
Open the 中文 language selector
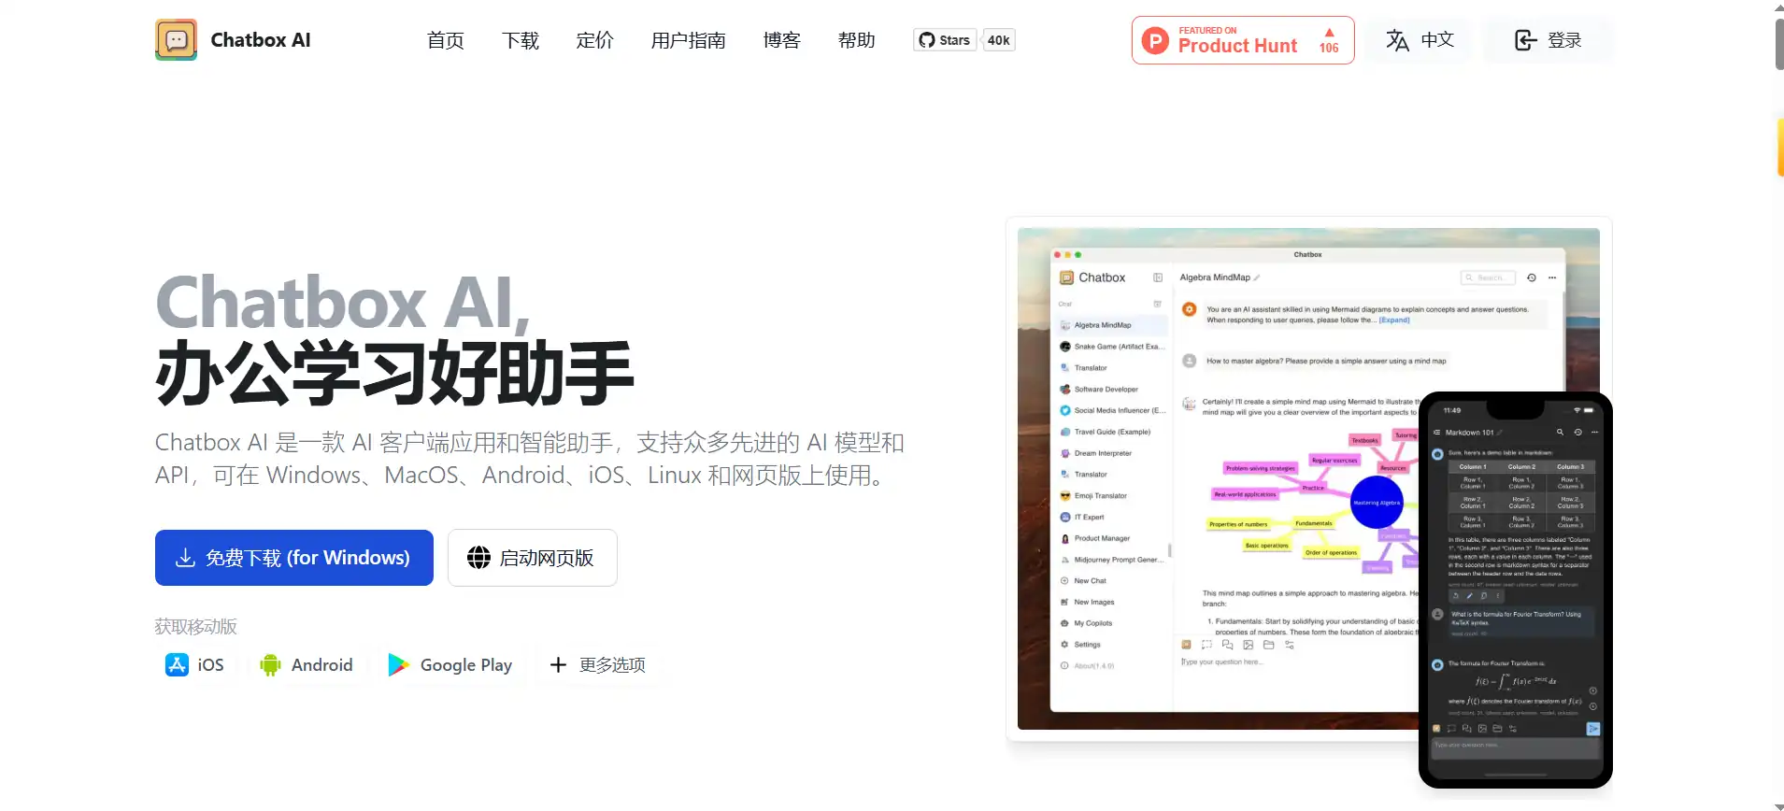[1420, 40]
